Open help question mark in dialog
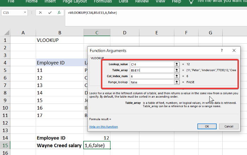Viewport: 247px width, 155px height. 222,50
